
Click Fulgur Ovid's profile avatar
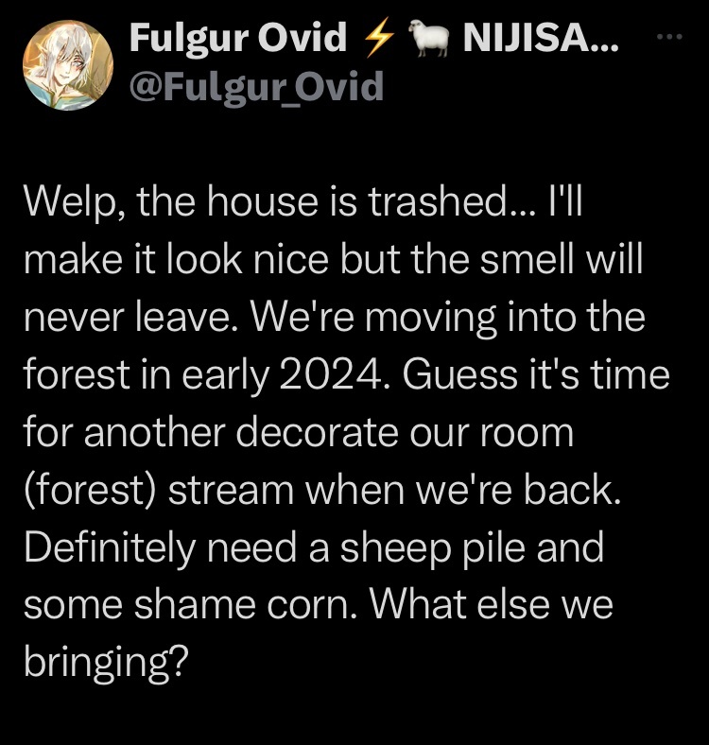[x=68, y=65]
